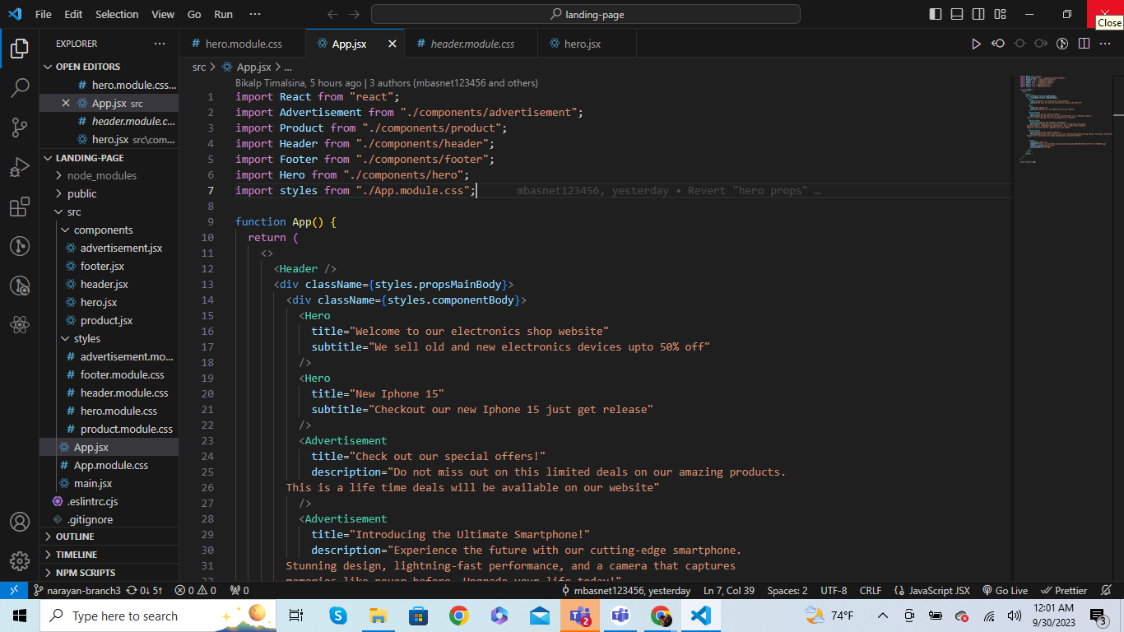Image resolution: width=1124 pixels, height=632 pixels.
Task: Toggle the panel layout in the title bar
Action: (x=956, y=14)
